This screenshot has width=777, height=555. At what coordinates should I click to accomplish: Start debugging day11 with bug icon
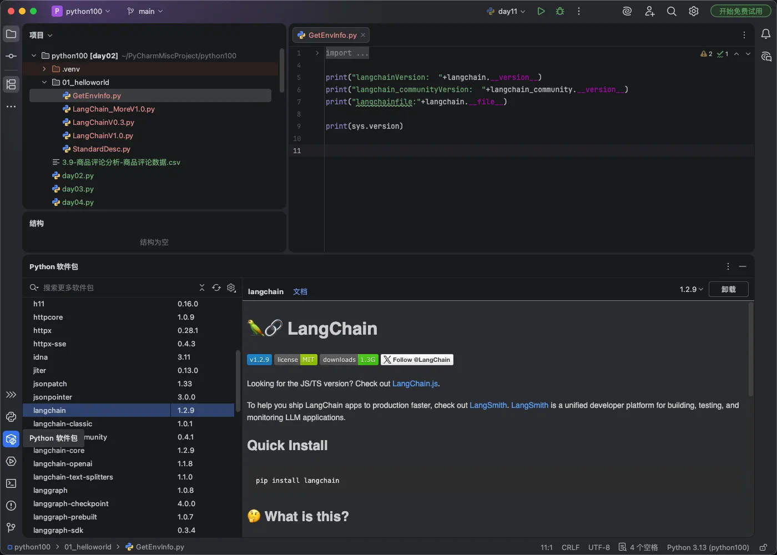(560, 11)
